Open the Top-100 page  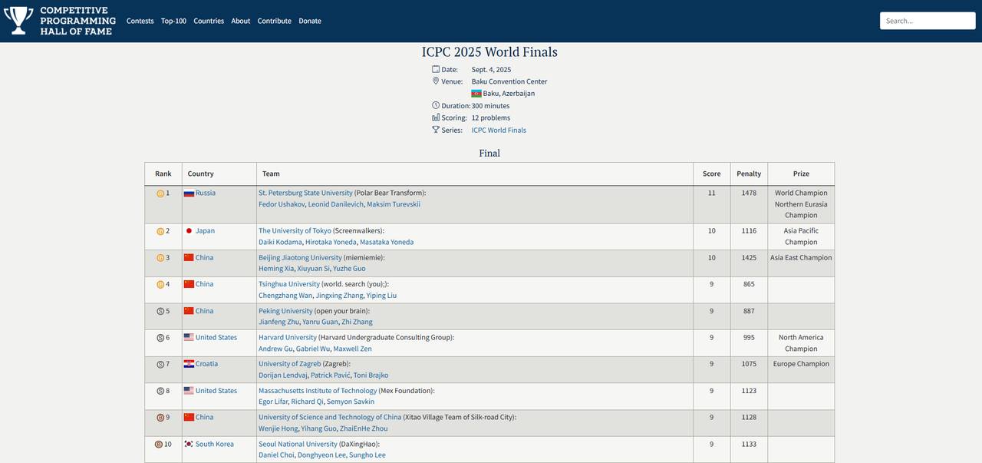coord(173,21)
